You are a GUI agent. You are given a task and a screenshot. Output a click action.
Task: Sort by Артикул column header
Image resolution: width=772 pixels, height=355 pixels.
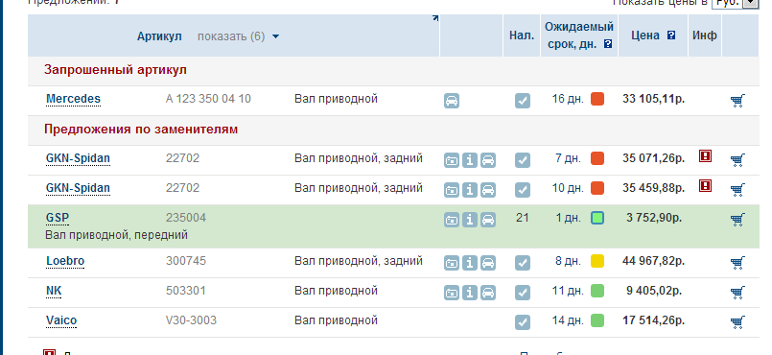click(159, 36)
